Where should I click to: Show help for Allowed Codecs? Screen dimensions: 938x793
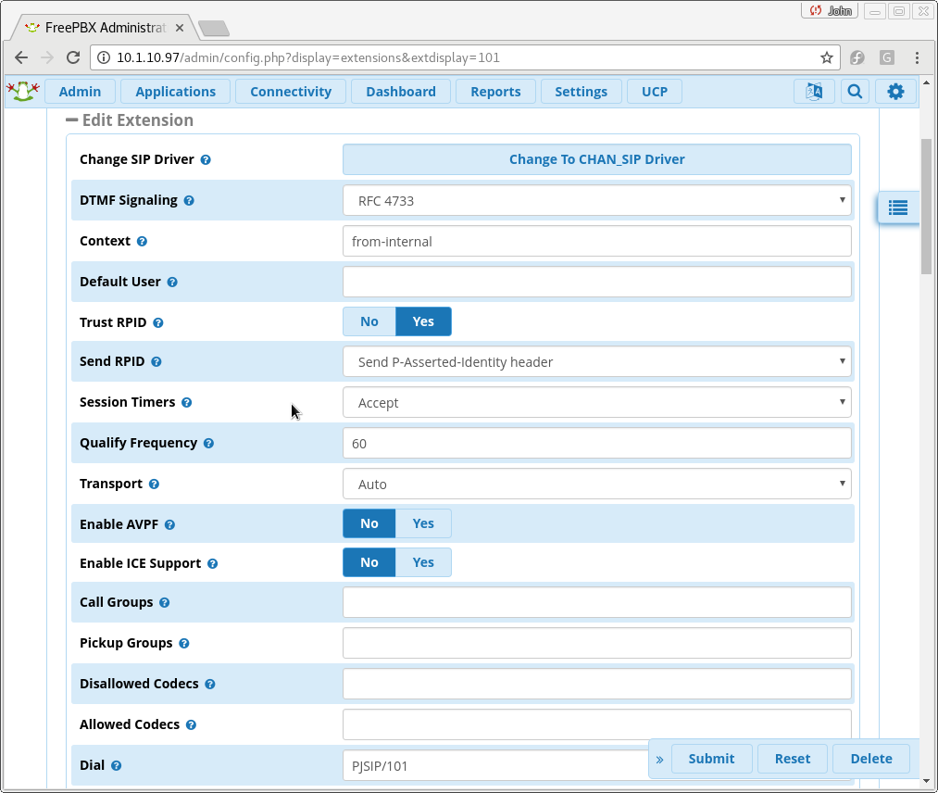click(x=191, y=724)
